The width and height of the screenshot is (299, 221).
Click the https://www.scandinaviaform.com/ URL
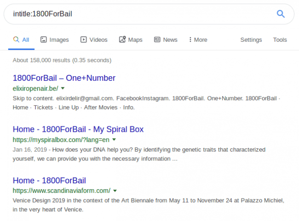tap(61, 191)
